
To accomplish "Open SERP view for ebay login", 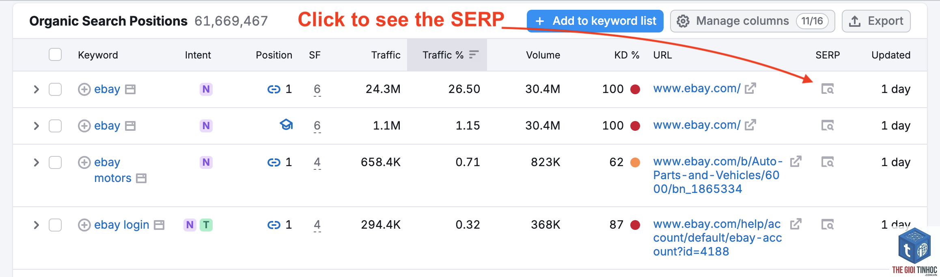I will [x=828, y=225].
